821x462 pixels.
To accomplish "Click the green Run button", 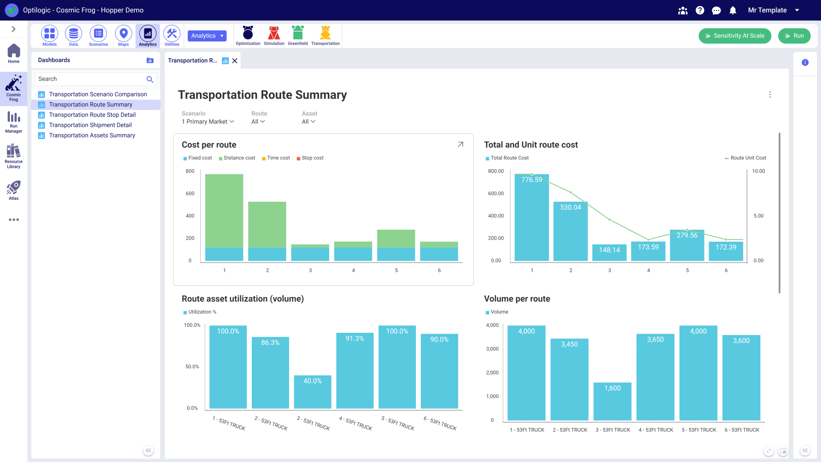I will click(794, 36).
